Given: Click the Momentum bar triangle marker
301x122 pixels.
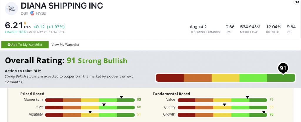Looking at the screenshot, I should point(121,97).
